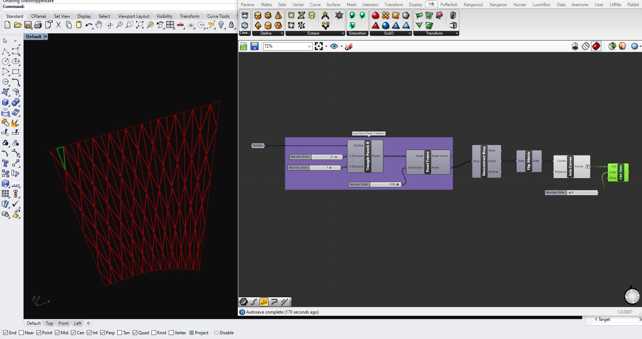Select the Rotate view tool

click(109, 25)
